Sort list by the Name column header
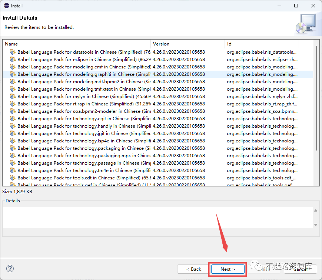Image resolution: width=322 pixels, height=280 pixels. [x=77, y=44]
